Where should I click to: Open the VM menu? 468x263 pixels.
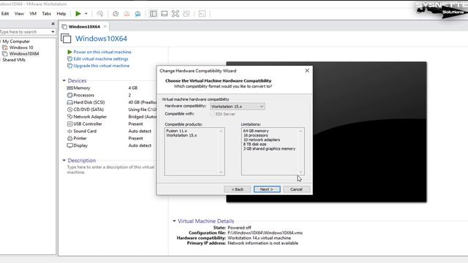33,14
